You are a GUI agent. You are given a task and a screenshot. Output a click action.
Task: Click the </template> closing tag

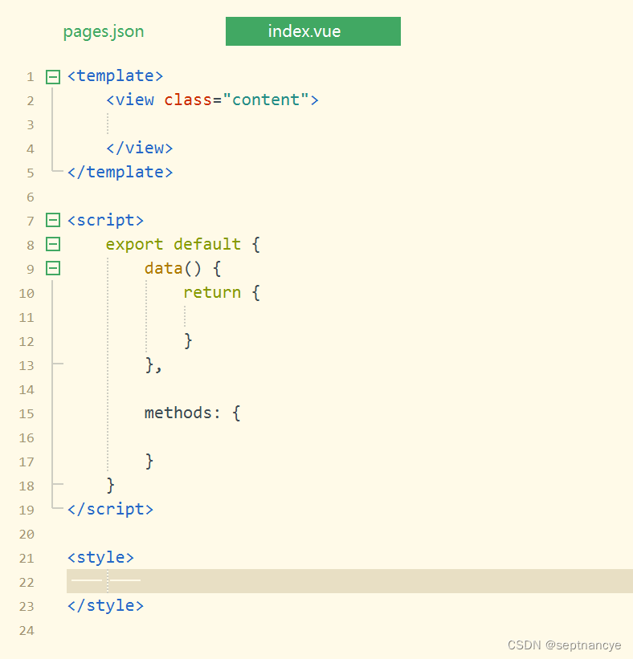pyautogui.click(x=120, y=173)
